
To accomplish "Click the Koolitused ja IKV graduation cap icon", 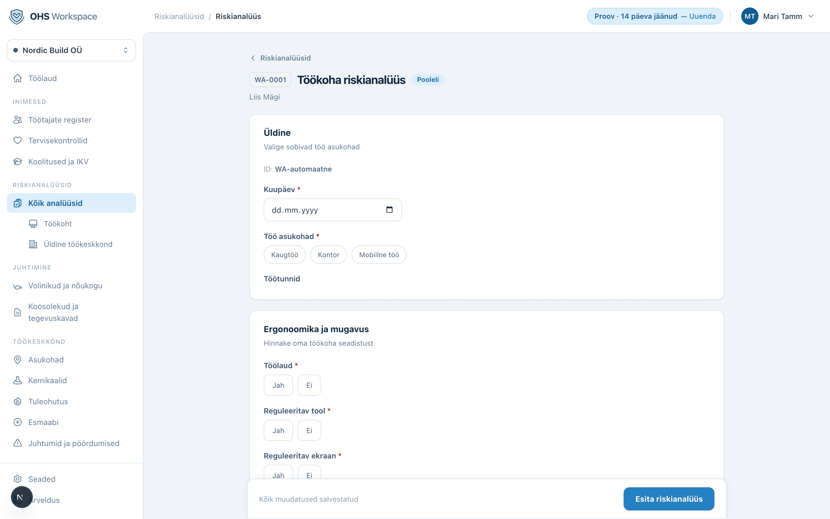I will coord(18,162).
